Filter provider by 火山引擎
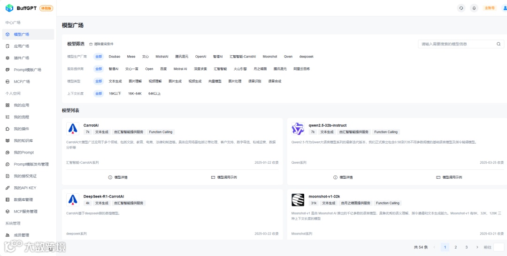Viewport: 507px width, 256px height. 240,69
